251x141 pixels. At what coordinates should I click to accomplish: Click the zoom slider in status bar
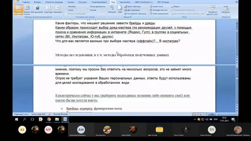pyautogui.click(x=227, y=114)
